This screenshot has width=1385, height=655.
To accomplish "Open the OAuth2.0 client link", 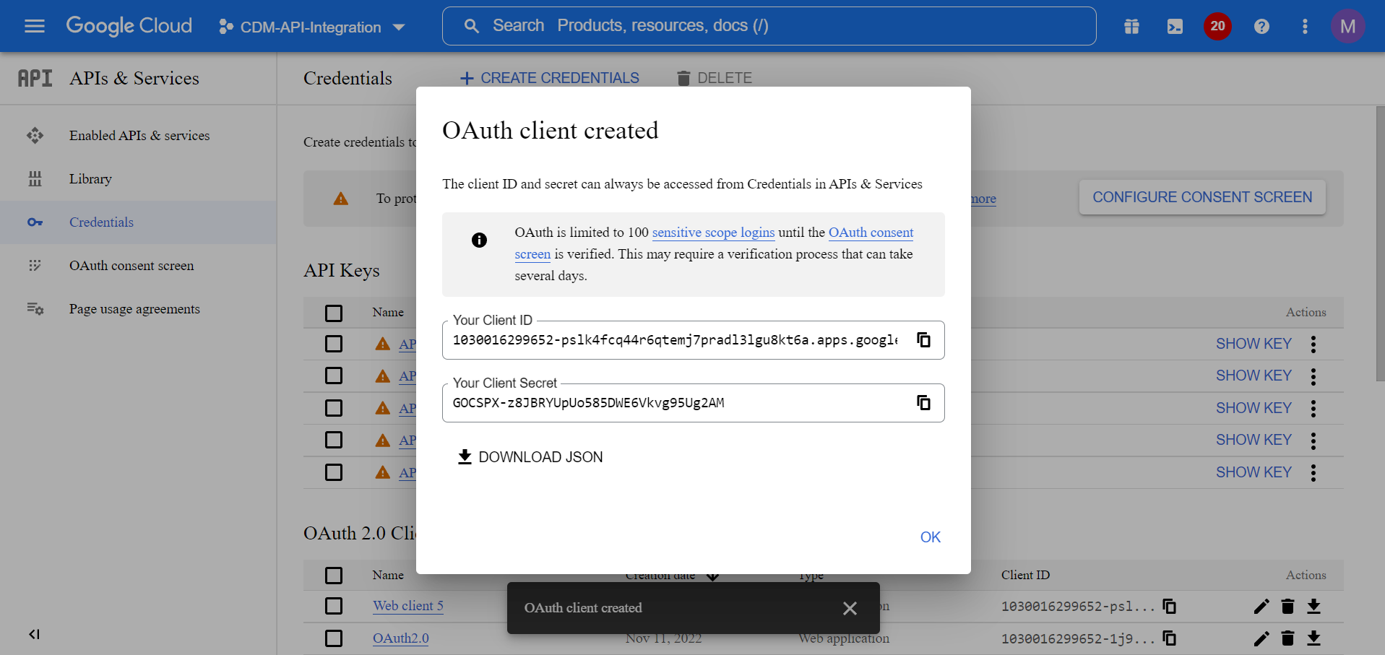I will [x=401, y=638].
